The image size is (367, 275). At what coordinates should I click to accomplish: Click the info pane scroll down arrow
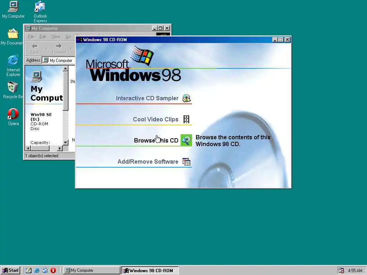pos(66,142)
